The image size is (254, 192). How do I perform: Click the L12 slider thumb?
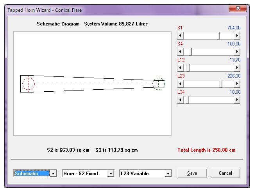(x=188, y=67)
